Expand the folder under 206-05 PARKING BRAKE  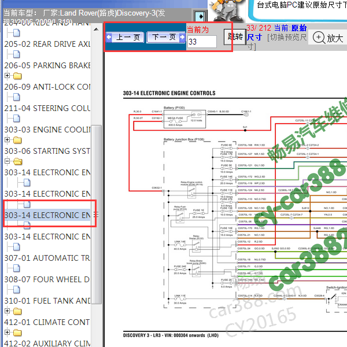(x=7, y=76)
